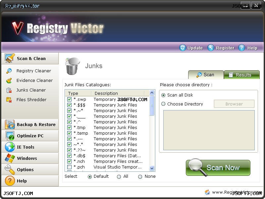Click the junk list scrollbar thumb
Viewport: 265px width, 199px height.
[152, 105]
